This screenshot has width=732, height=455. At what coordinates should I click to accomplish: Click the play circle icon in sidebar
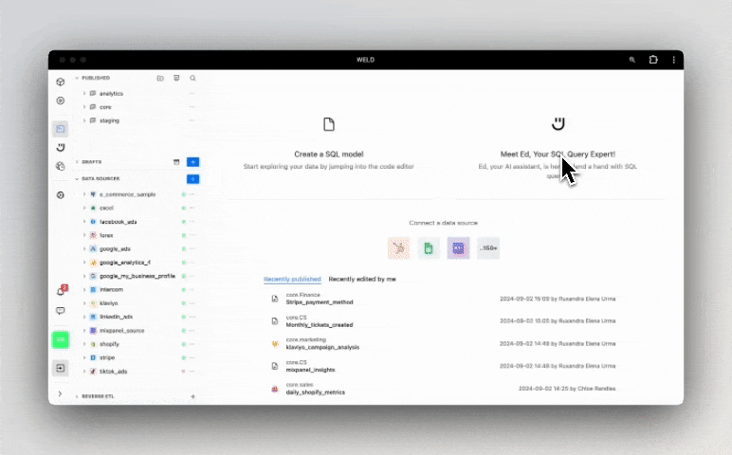61,100
